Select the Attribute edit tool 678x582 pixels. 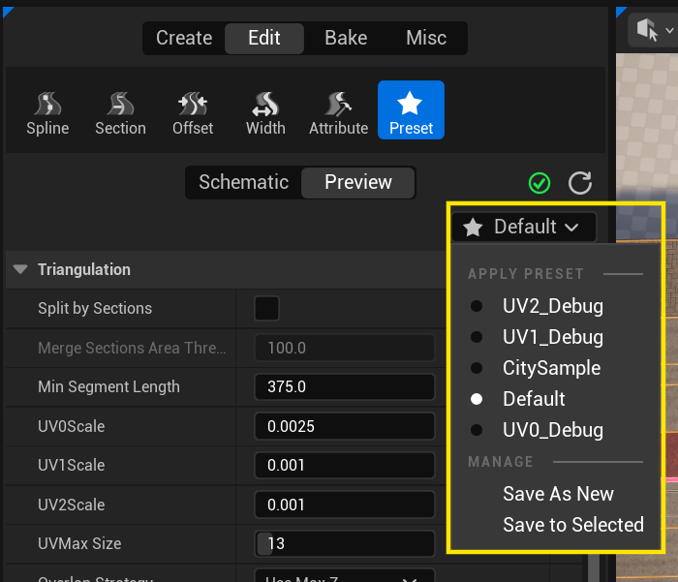pyautogui.click(x=339, y=113)
